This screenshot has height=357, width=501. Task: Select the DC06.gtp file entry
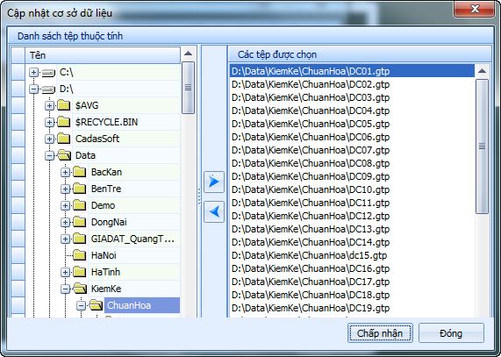coord(352,137)
